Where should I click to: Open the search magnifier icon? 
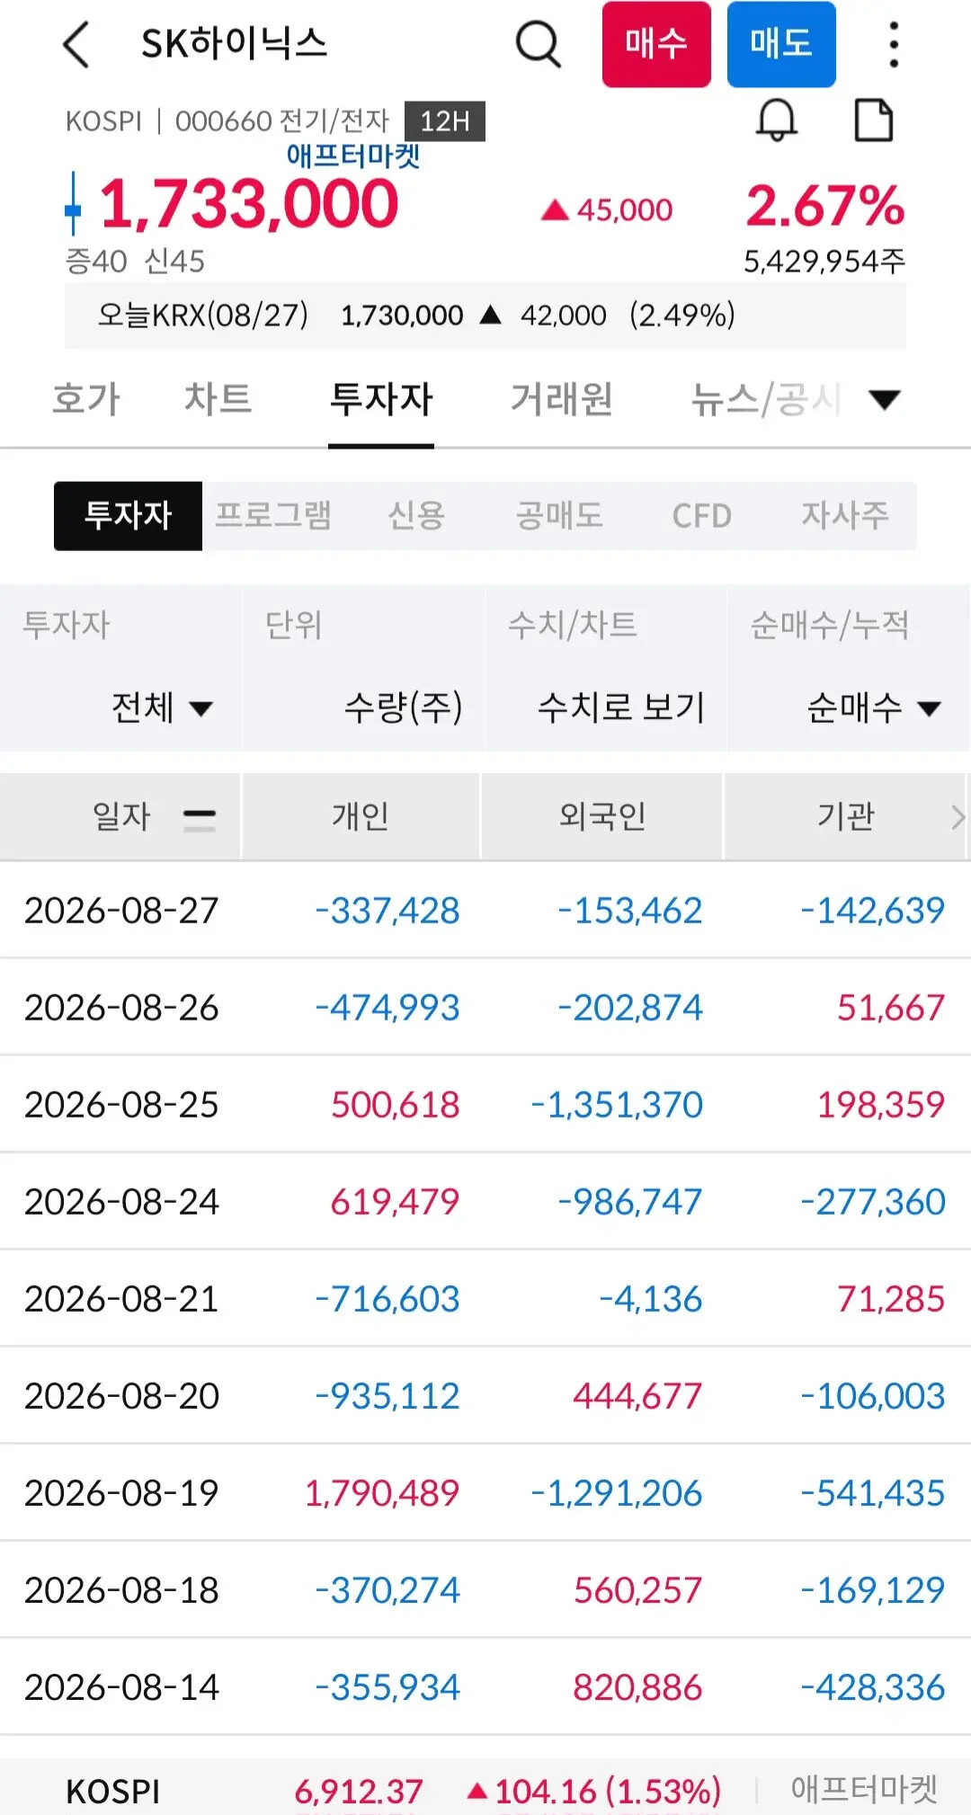pos(539,44)
